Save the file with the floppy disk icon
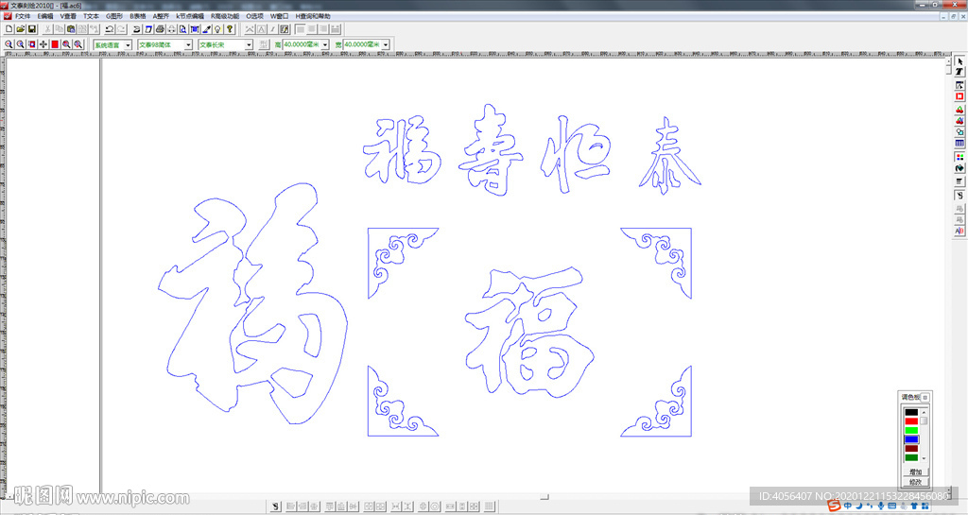 (32, 29)
